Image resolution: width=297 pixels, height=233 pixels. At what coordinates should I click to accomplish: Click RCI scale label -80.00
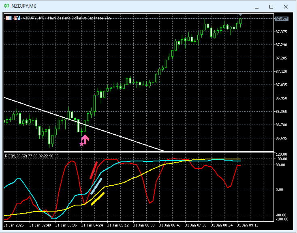point(282,215)
